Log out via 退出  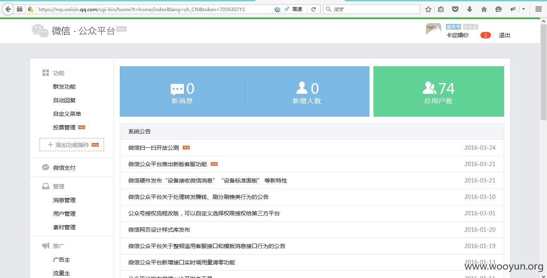(x=505, y=35)
